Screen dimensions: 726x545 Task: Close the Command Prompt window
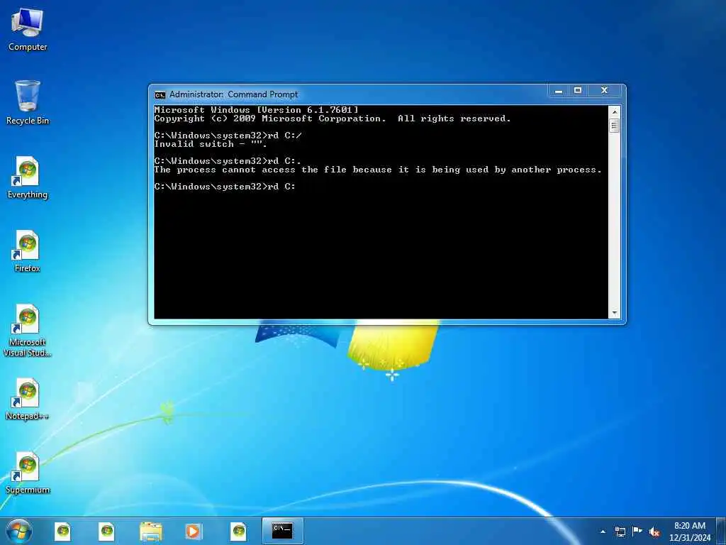[x=604, y=91]
